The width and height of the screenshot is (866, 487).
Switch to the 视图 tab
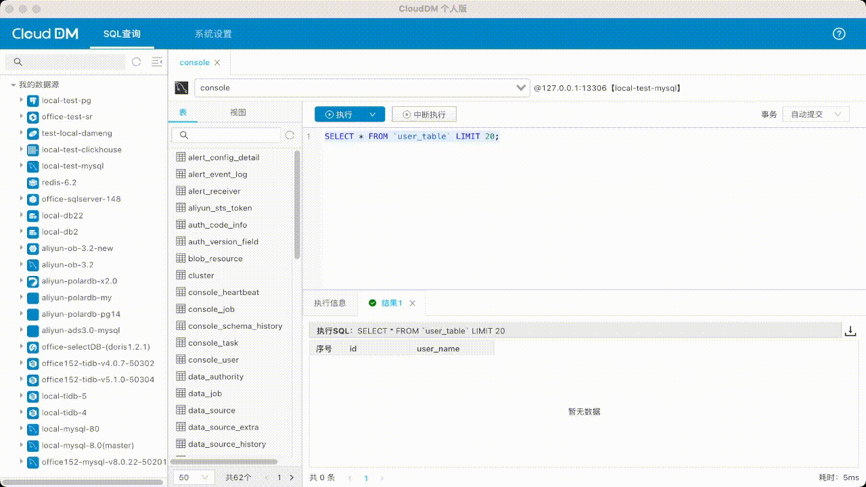237,112
